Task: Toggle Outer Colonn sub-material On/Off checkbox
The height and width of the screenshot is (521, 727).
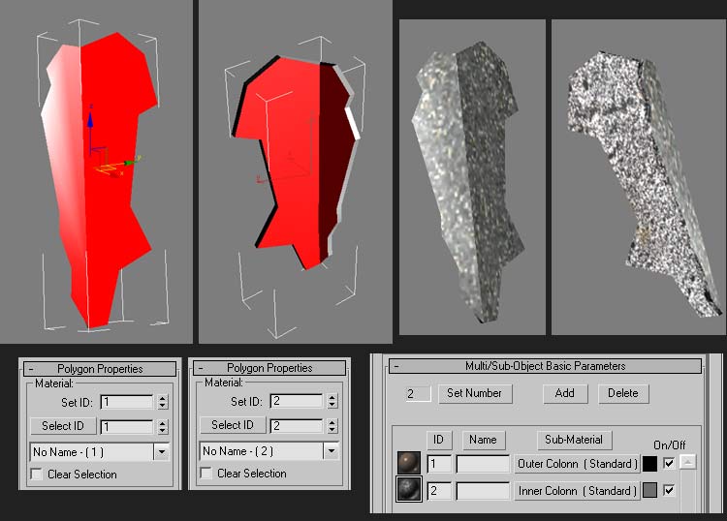Action: click(x=669, y=464)
